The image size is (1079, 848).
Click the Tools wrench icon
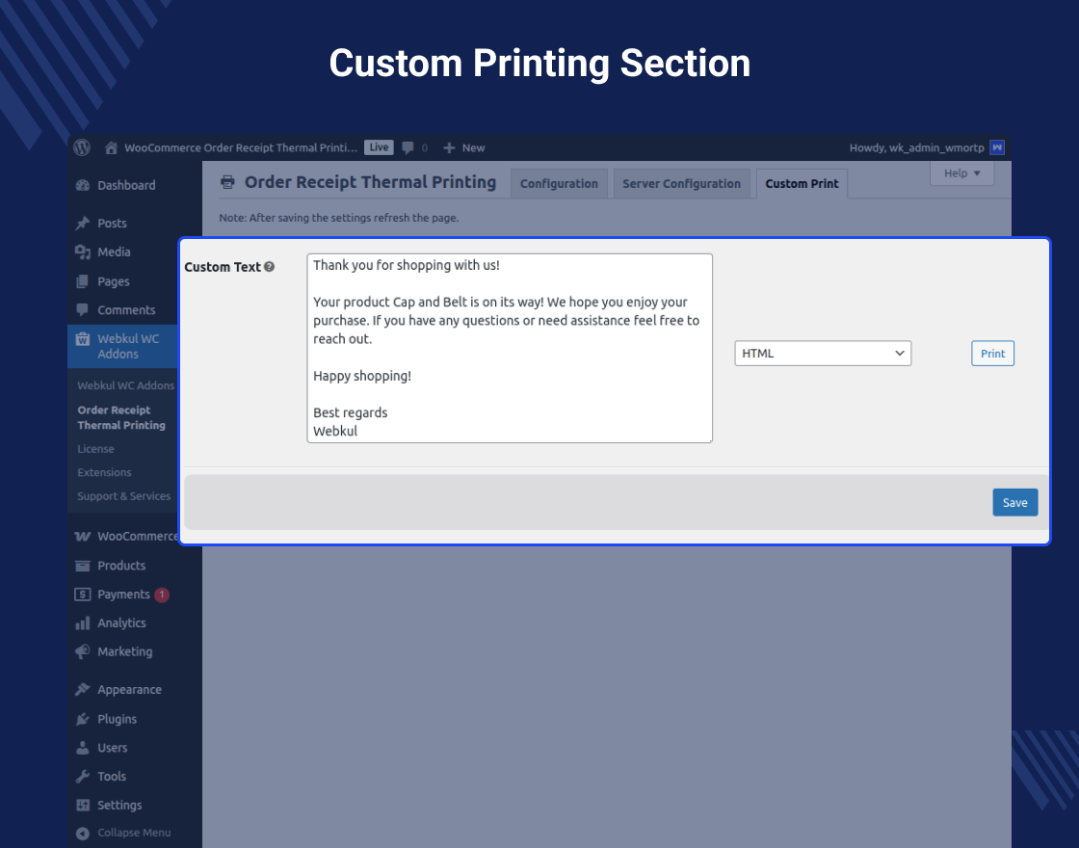pos(83,777)
